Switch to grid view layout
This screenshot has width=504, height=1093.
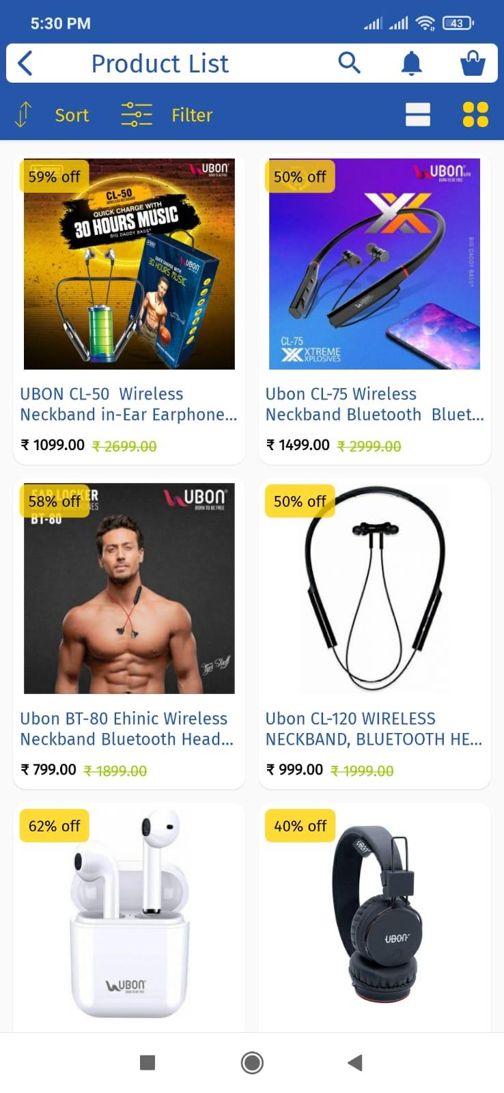tap(475, 115)
